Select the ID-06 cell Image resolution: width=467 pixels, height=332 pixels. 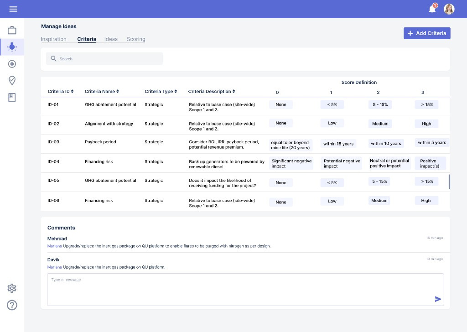[x=53, y=200]
